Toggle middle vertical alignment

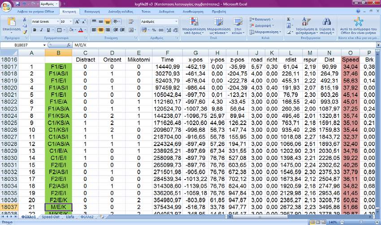(x=100, y=22)
